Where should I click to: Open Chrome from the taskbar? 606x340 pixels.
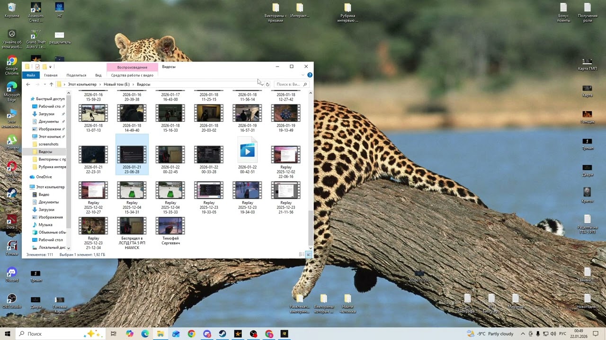[191, 334]
